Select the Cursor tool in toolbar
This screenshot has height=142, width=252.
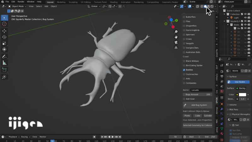pos(4,24)
